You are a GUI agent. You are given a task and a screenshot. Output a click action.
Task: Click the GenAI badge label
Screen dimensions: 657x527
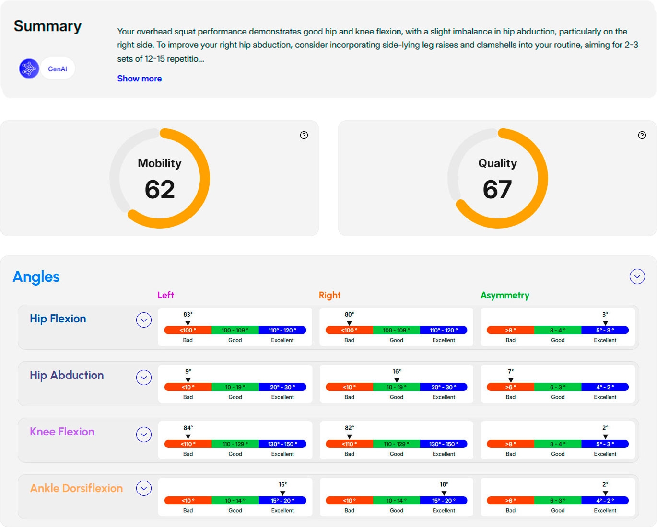(x=58, y=69)
